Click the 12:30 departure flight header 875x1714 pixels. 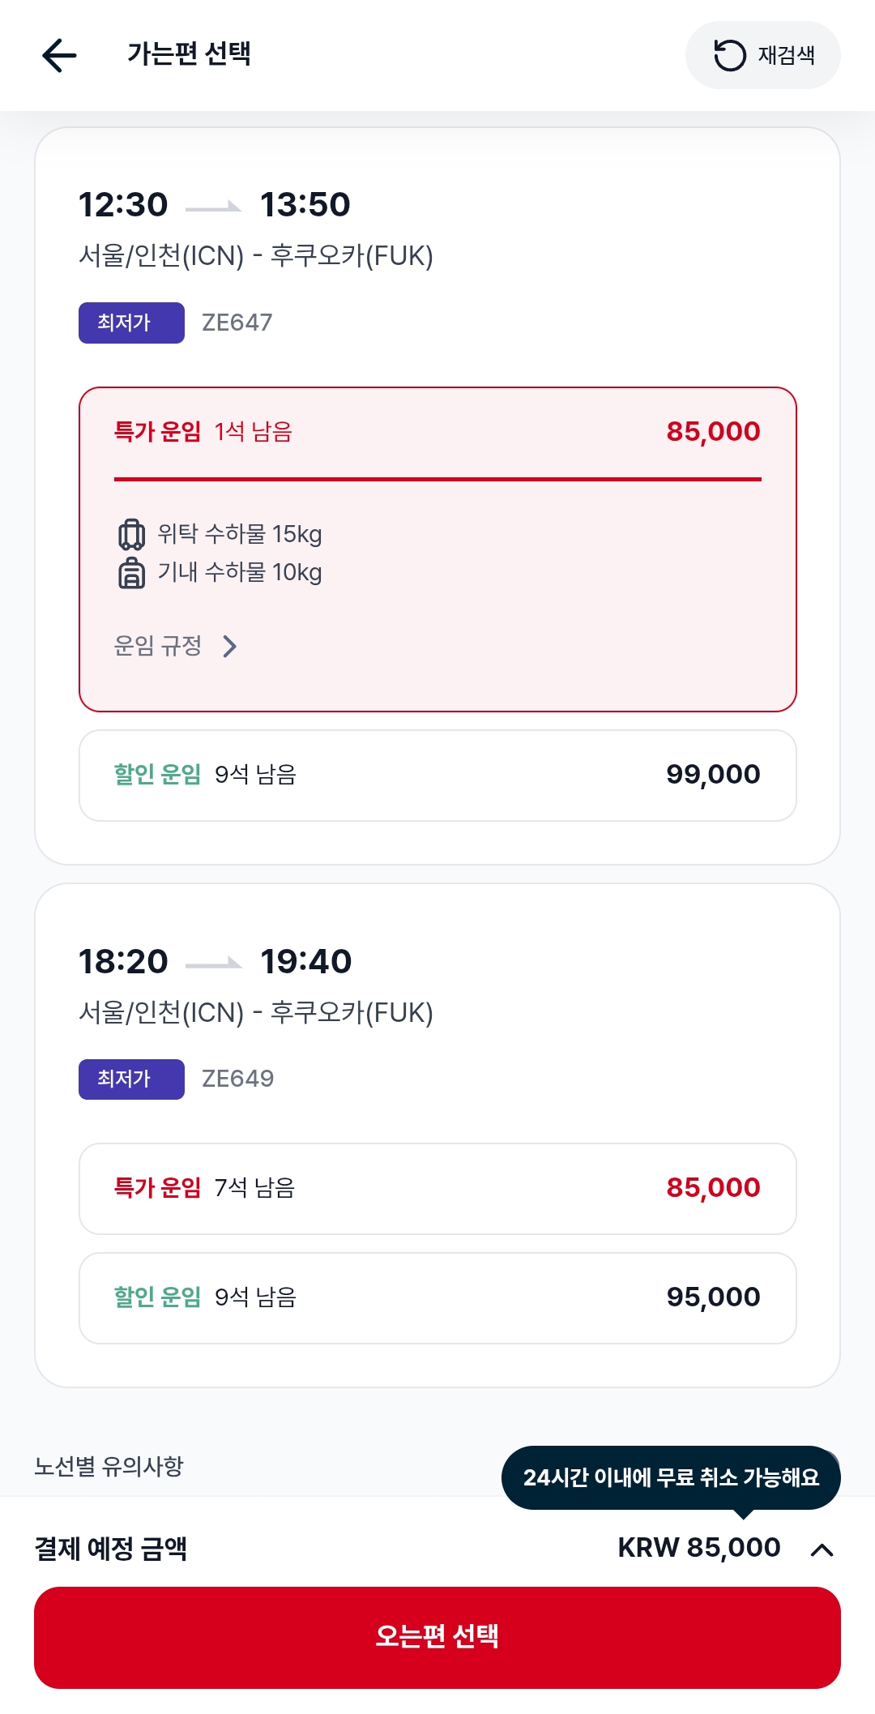coord(215,205)
